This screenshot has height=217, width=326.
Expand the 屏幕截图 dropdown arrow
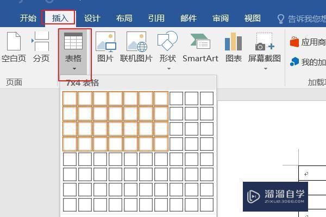point(266,68)
